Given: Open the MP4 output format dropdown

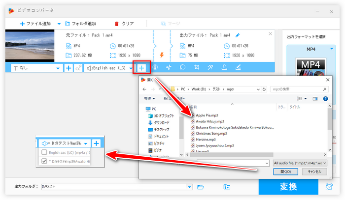Looking at the screenshot, I should coord(310,49).
